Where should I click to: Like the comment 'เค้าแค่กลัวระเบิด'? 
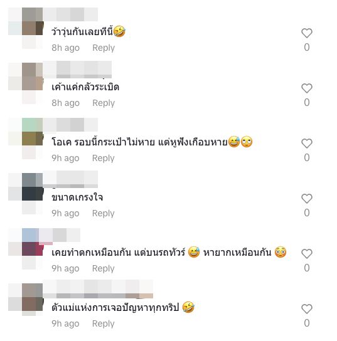[x=307, y=88]
